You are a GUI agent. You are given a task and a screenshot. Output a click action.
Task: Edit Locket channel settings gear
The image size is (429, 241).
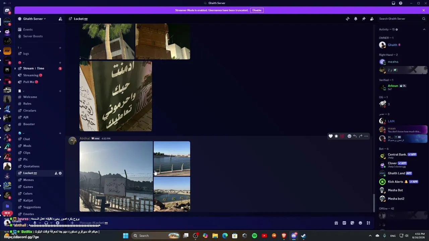pos(60,173)
